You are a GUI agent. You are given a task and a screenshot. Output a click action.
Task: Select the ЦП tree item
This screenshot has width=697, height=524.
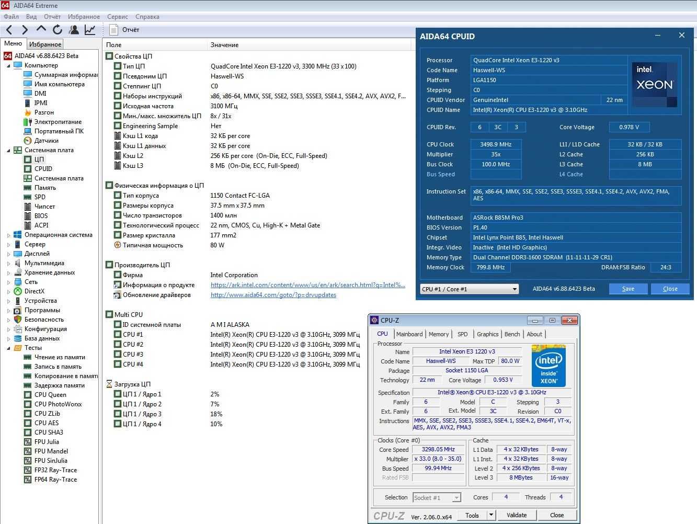point(39,160)
